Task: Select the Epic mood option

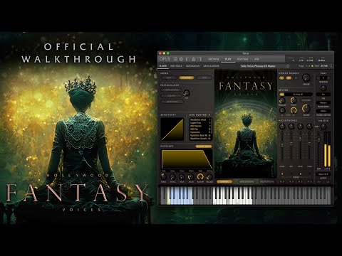Action: pos(204,78)
